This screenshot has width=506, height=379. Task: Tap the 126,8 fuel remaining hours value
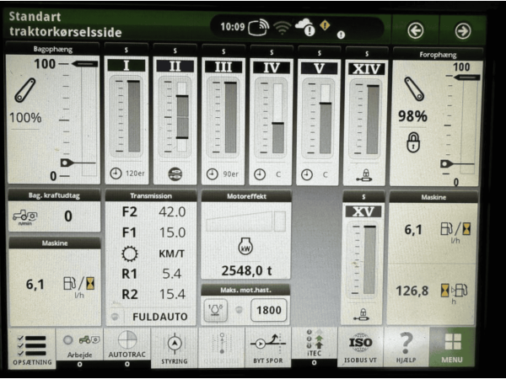coord(412,291)
